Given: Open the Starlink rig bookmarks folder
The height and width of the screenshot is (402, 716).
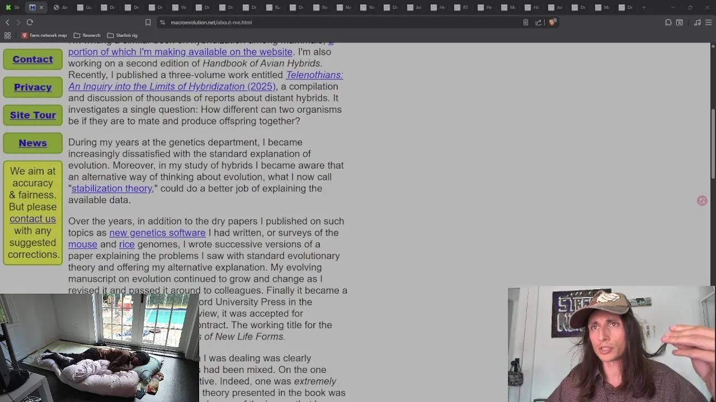Looking at the screenshot, I should pyautogui.click(x=122, y=35).
